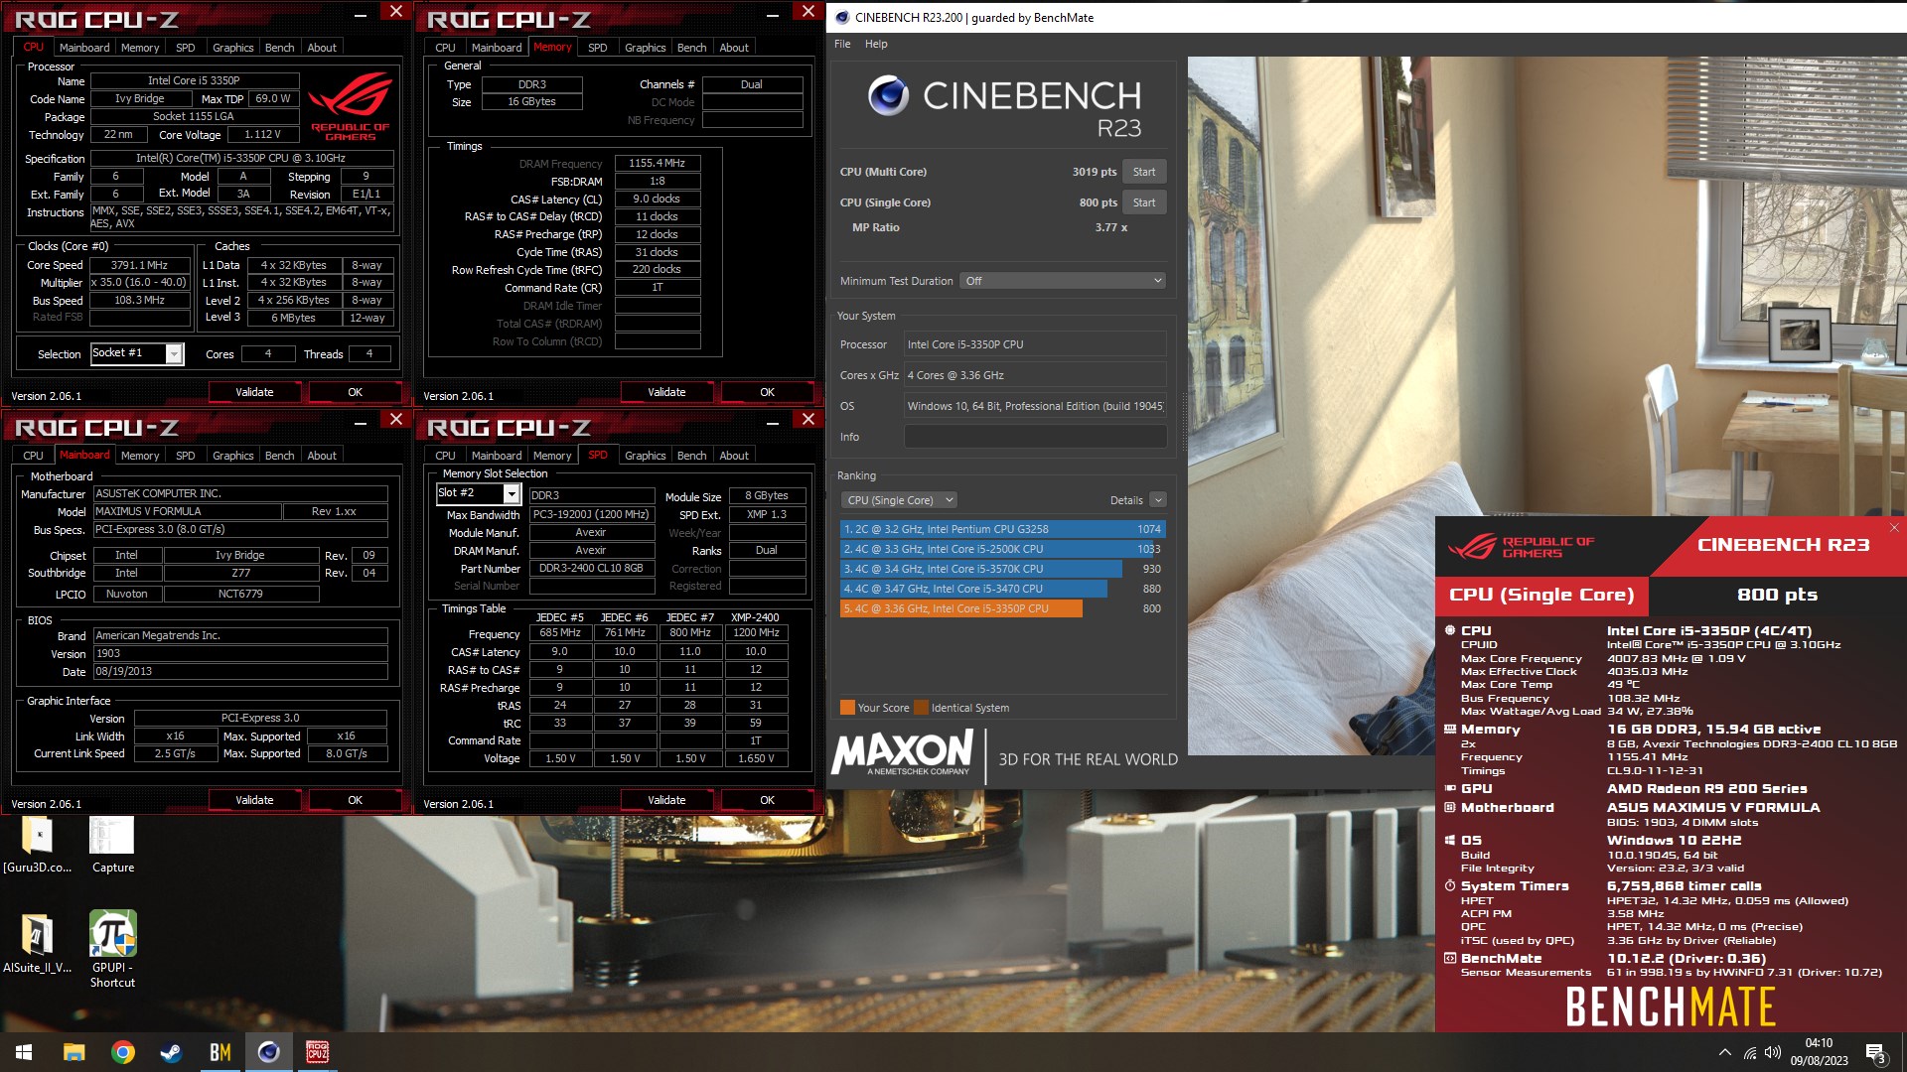Viewport: 1907px width, 1072px height.
Task: Open Slot #2 memory slot dropdown
Action: tap(512, 493)
